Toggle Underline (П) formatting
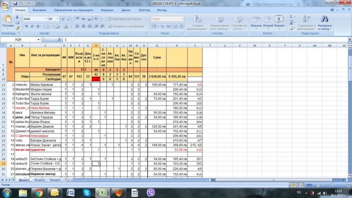This screenshot has width=352, height=198. pos(38,26)
